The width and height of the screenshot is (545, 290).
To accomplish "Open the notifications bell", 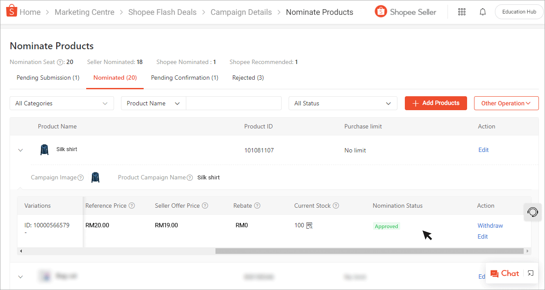I will coord(483,12).
